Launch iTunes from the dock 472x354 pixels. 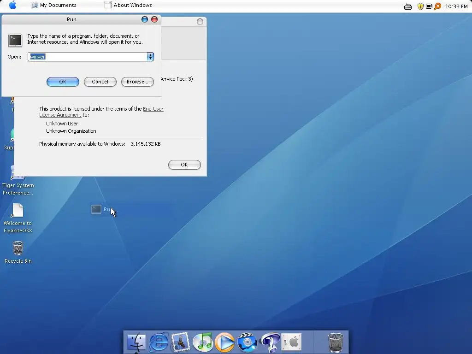pyautogui.click(x=203, y=342)
